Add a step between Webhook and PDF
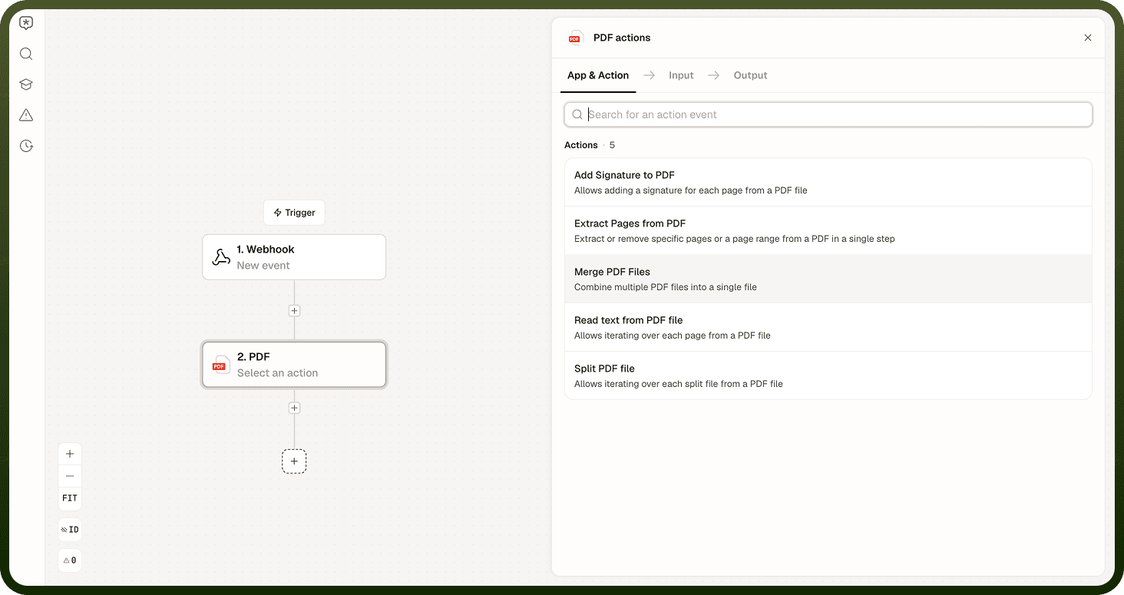 coord(294,311)
